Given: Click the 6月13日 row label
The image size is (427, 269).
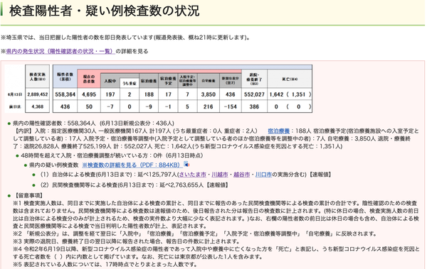Looking at the screenshot, I should (x=15, y=94).
